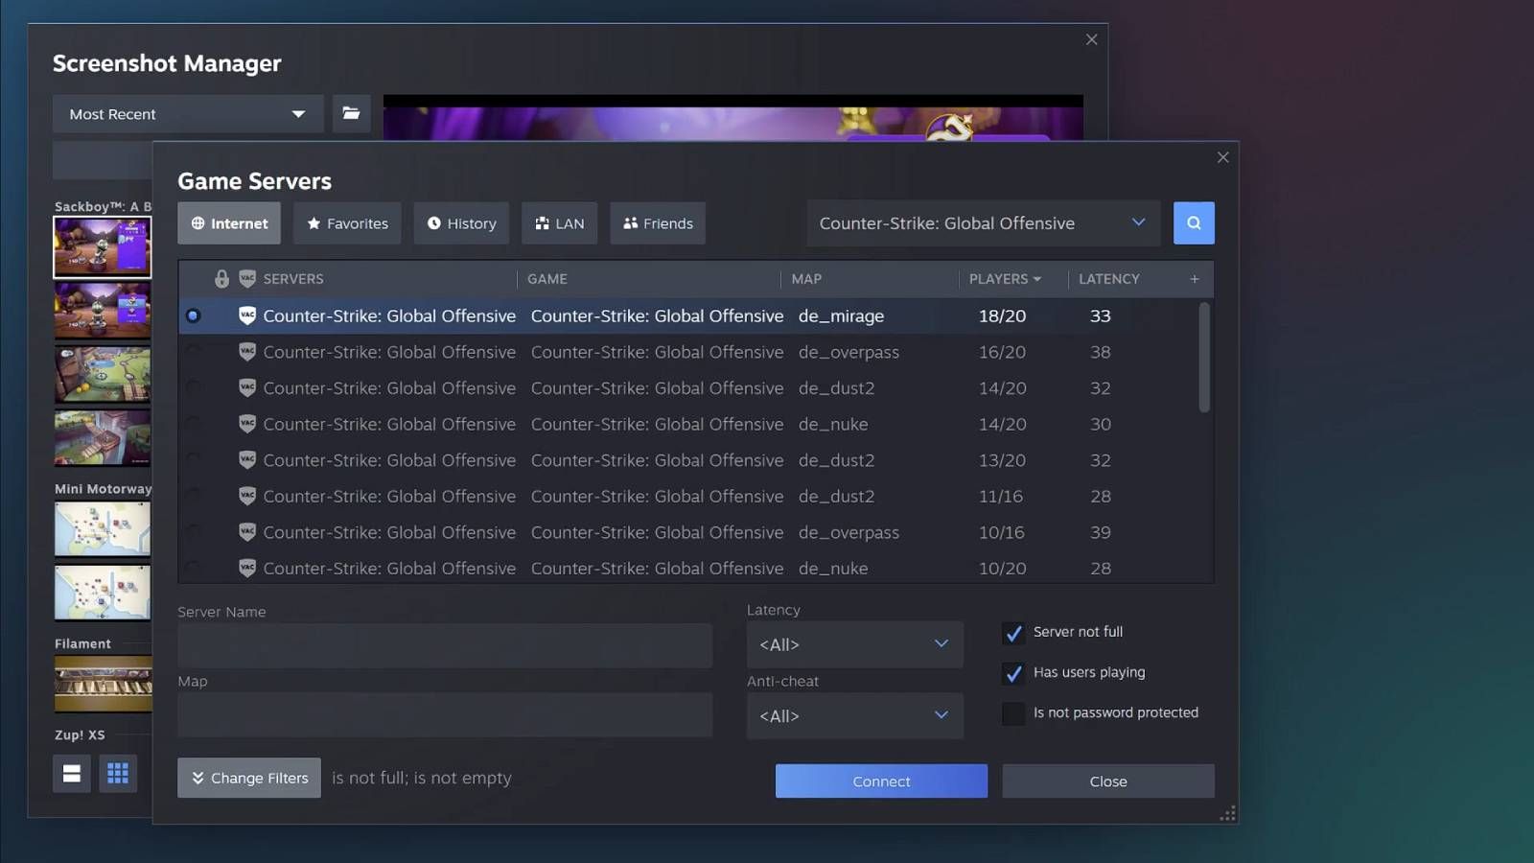The image size is (1534, 863).
Task: Click the Server Name input field
Action: [445, 645]
